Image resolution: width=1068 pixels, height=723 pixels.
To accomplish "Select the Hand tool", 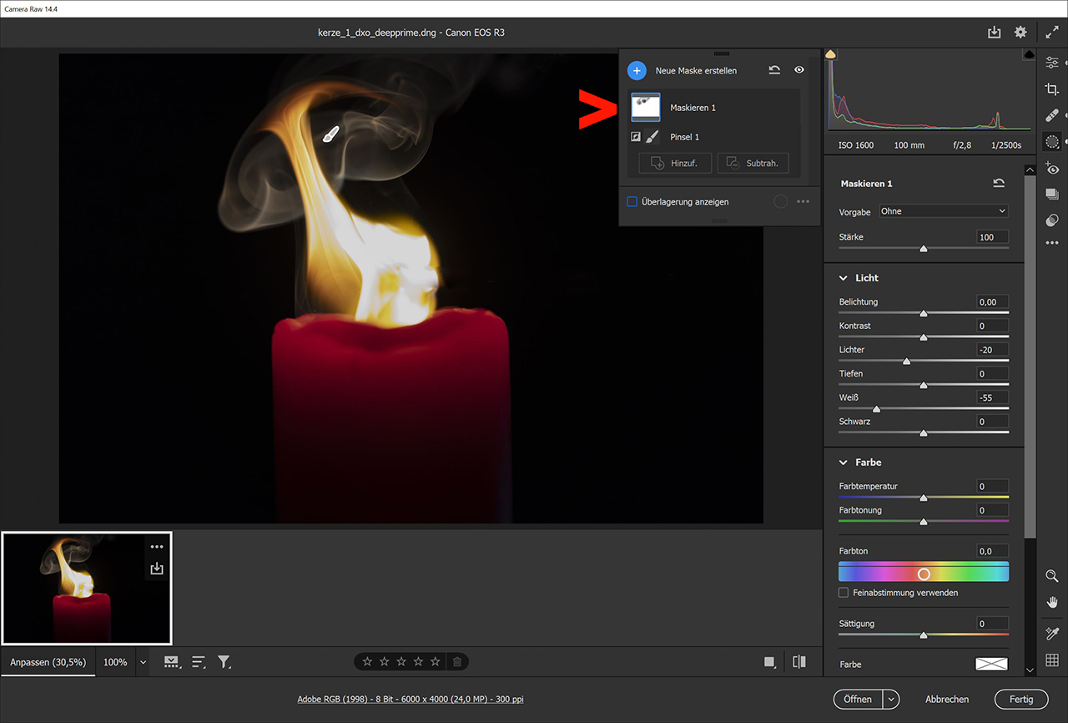I will 1052,602.
